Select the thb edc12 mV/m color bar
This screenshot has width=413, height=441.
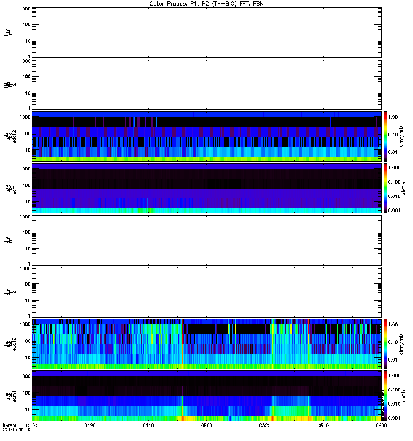point(385,136)
